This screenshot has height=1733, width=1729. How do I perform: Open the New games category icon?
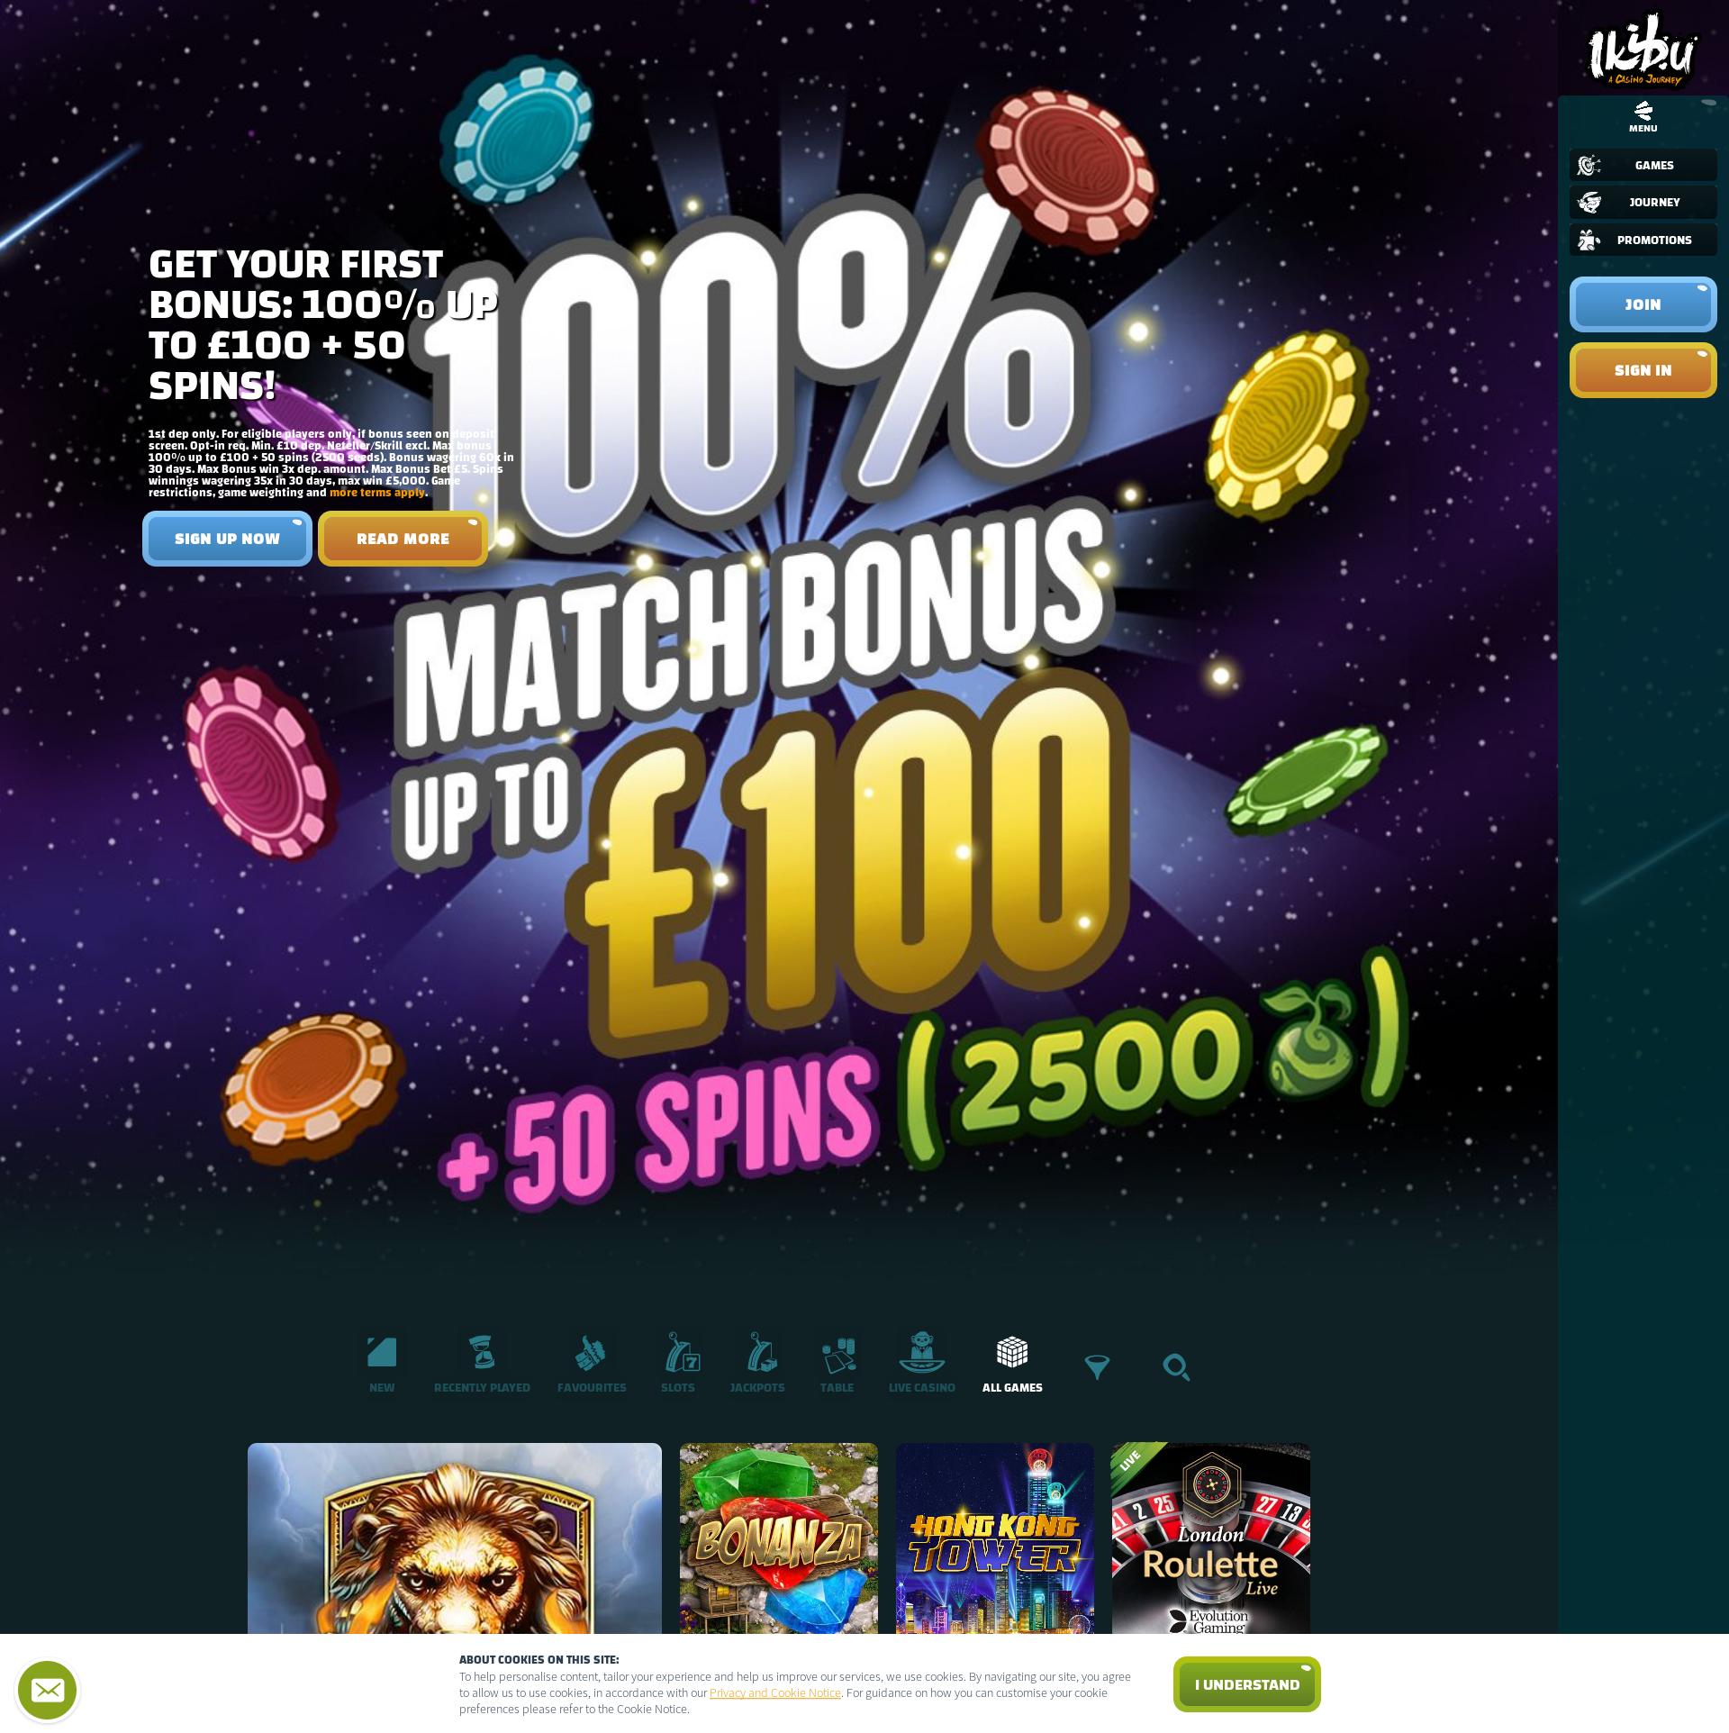coord(382,1354)
